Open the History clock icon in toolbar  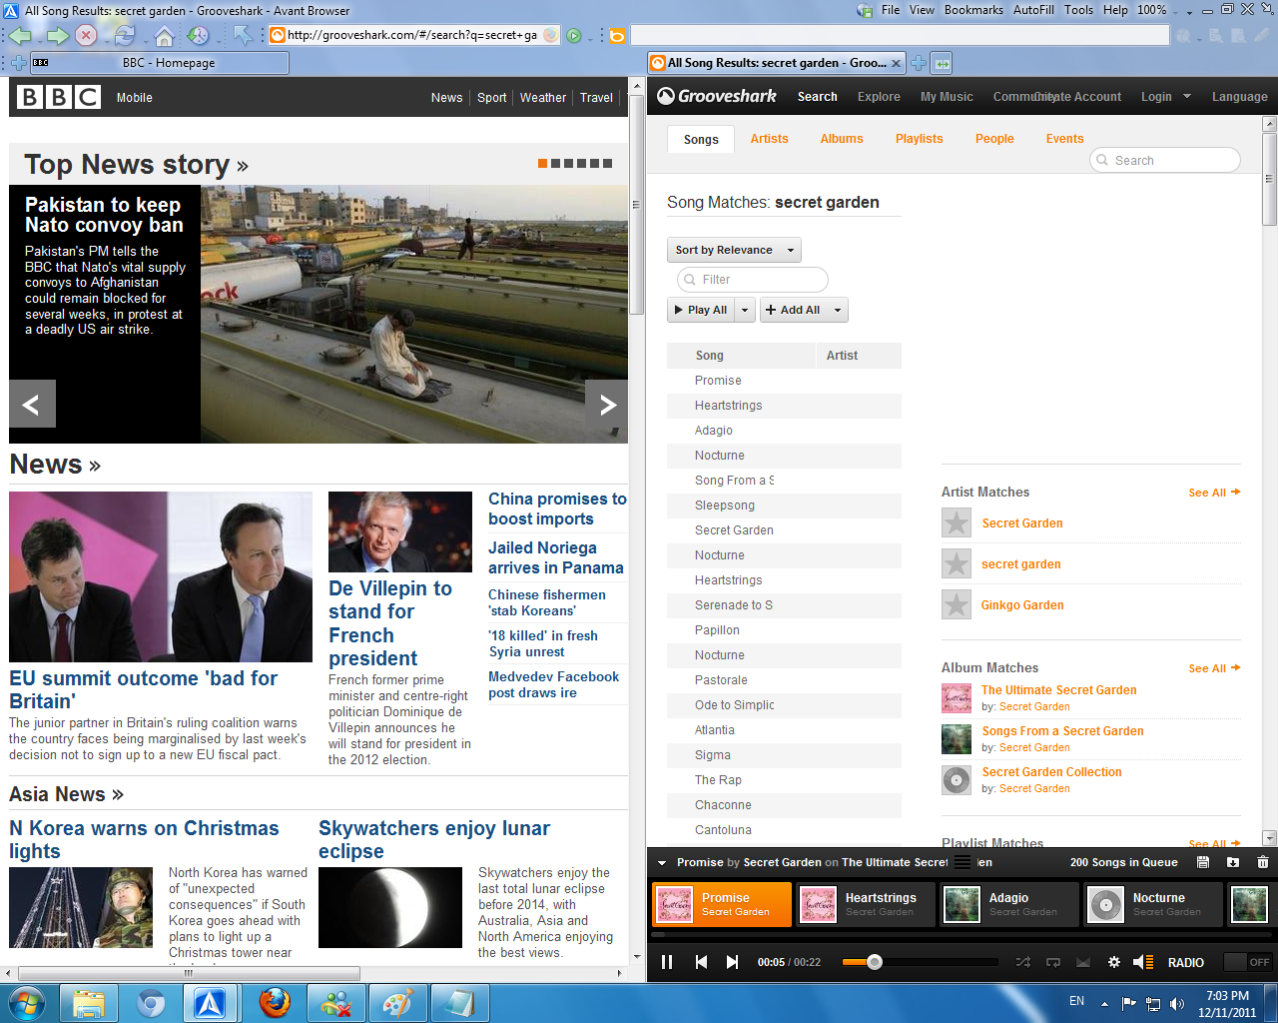coord(198,36)
